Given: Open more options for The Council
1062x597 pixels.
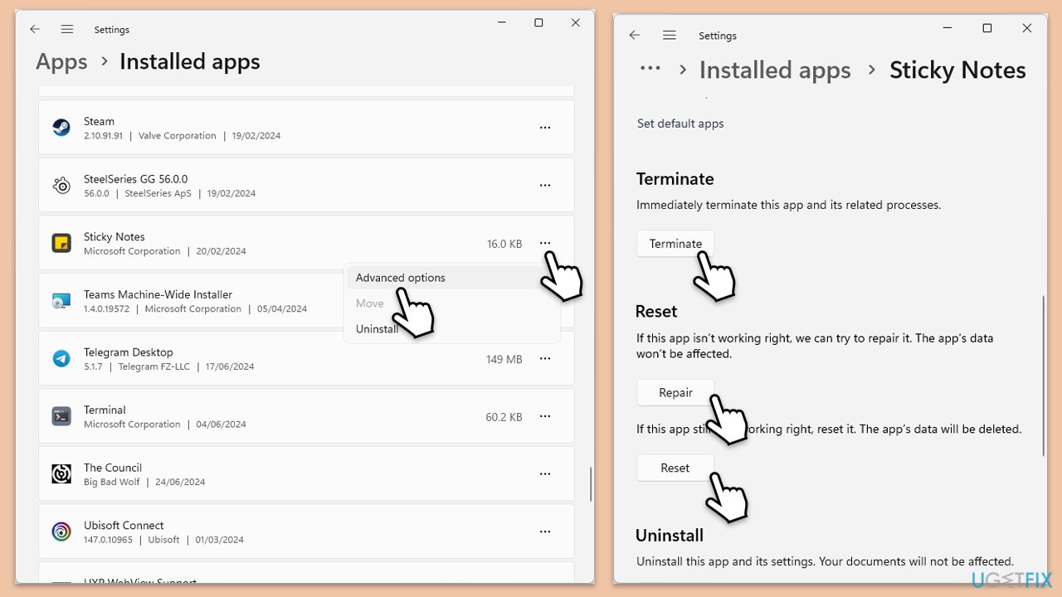Looking at the screenshot, I should [x=545, y=474].
